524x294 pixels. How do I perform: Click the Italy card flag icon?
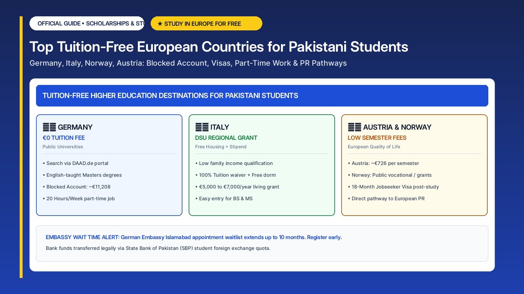202,127
